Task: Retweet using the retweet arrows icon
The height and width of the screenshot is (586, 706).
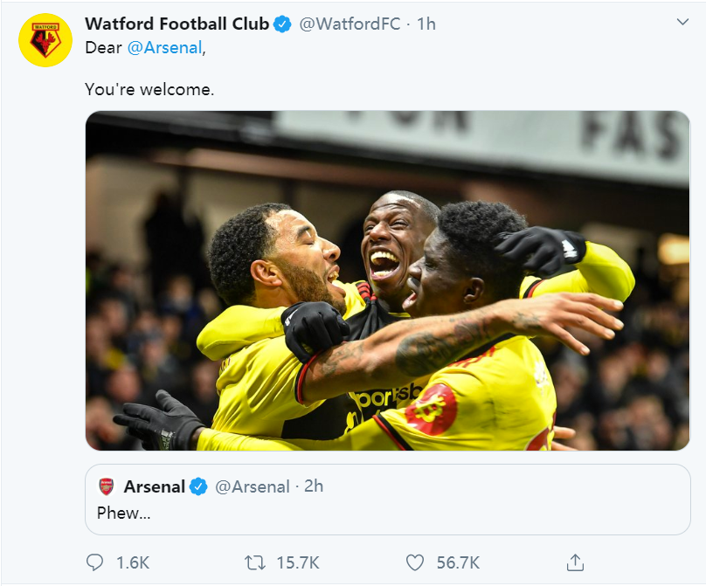Action: tap(255, 562)
